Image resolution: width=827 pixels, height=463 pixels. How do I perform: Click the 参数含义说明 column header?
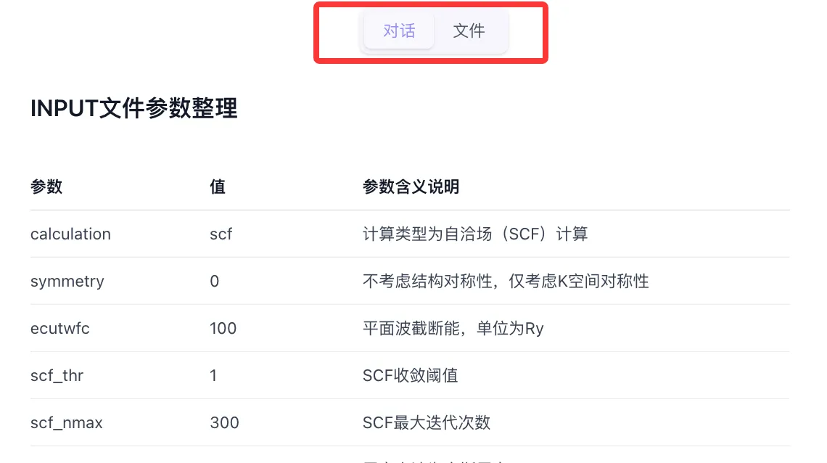(x=411, y=187)
